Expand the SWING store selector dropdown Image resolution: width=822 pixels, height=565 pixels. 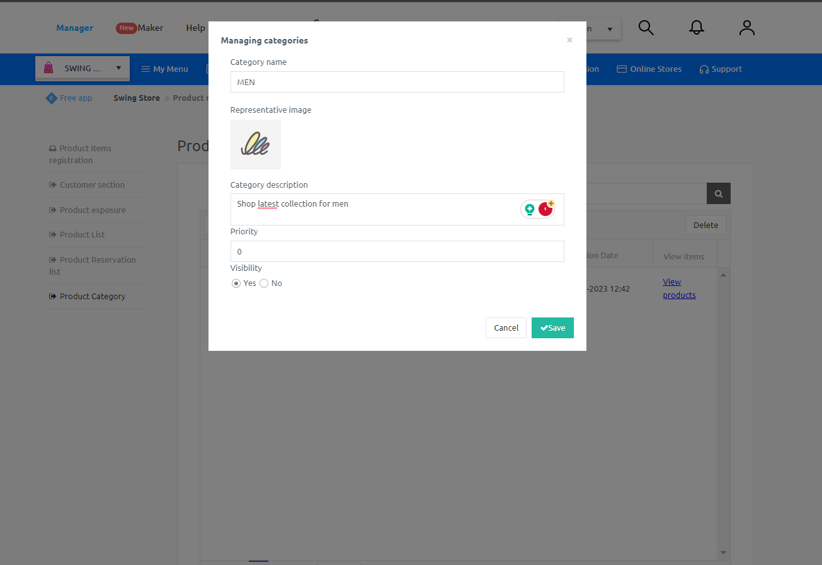[x=117, y=68]
